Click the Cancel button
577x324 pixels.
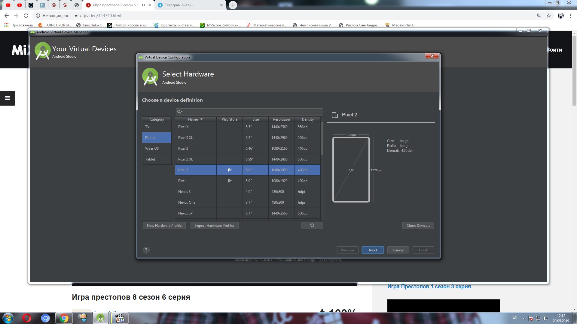(398, 250)
